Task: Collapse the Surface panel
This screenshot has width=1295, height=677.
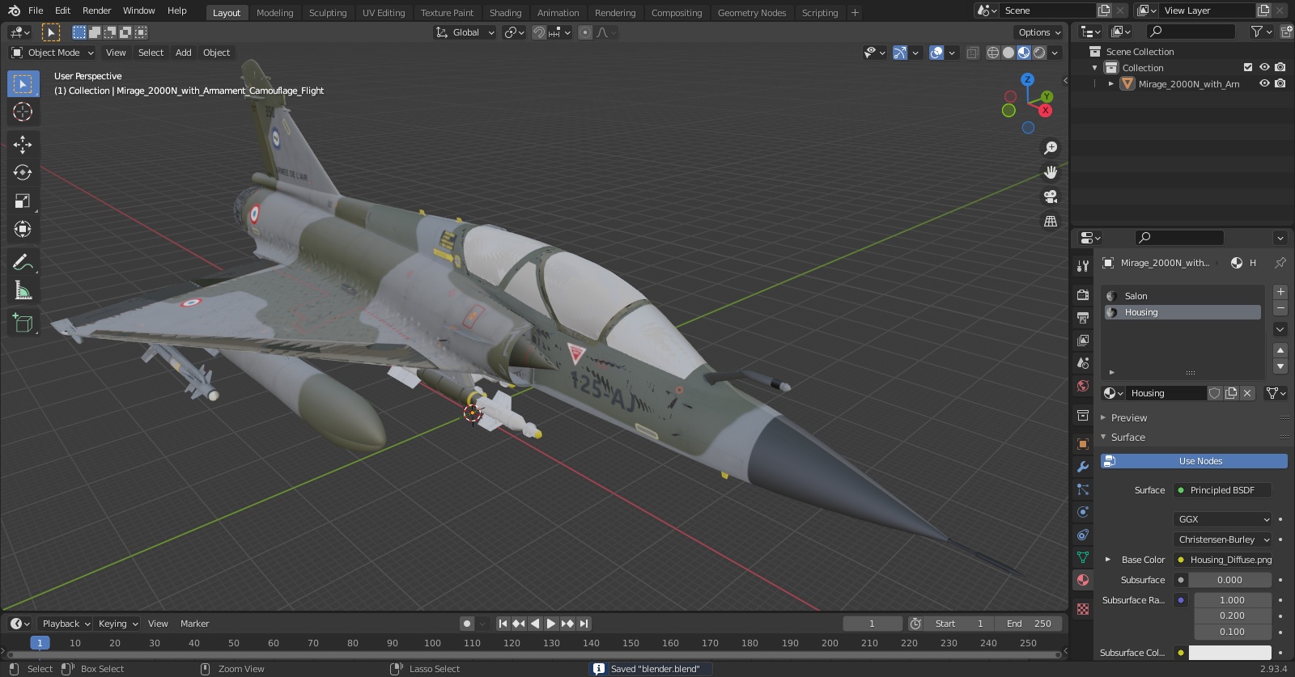Action: pos(1127,438)
